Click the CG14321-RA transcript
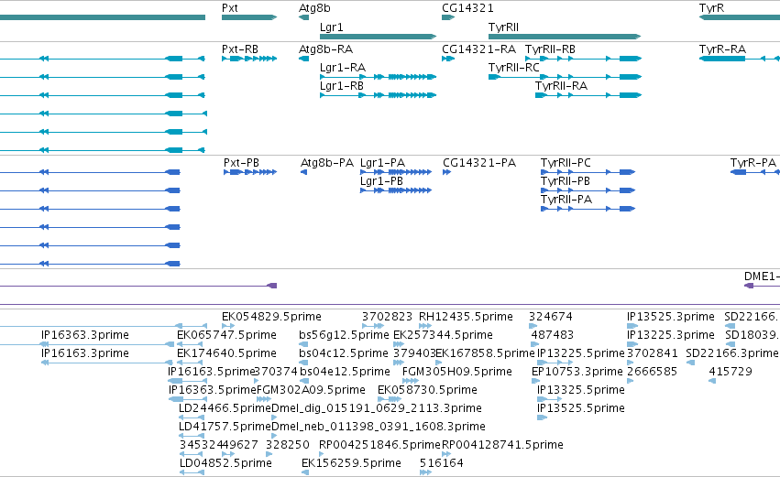The image size is (780, 477). point(448,59)
